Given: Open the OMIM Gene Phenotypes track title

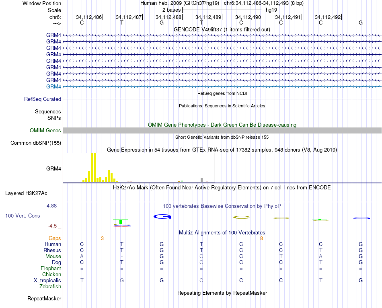Looking at the screenshot, I should [x=222, y=125].
